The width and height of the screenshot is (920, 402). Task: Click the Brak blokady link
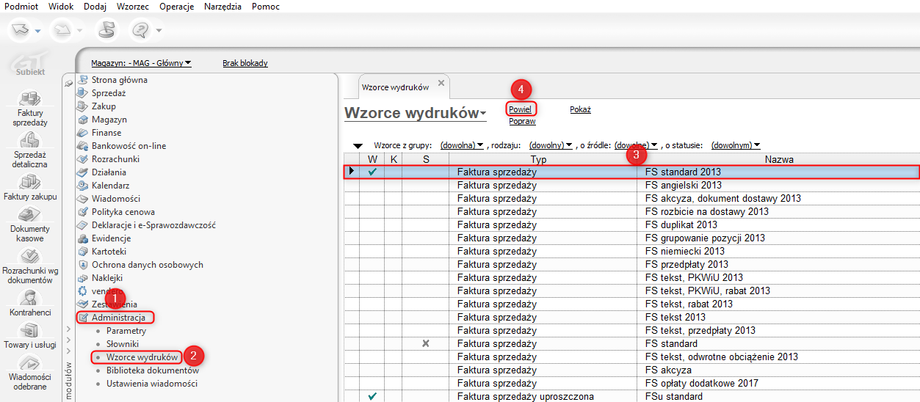245,63
